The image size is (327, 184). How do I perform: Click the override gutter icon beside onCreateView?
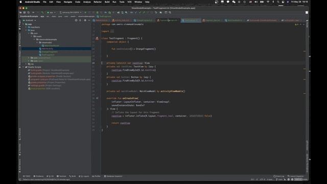click(x=97, y=98)
